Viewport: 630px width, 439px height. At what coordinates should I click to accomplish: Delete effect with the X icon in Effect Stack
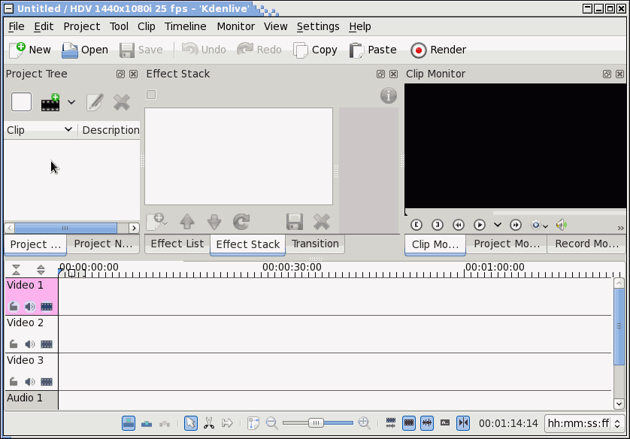tap(322, 222)
